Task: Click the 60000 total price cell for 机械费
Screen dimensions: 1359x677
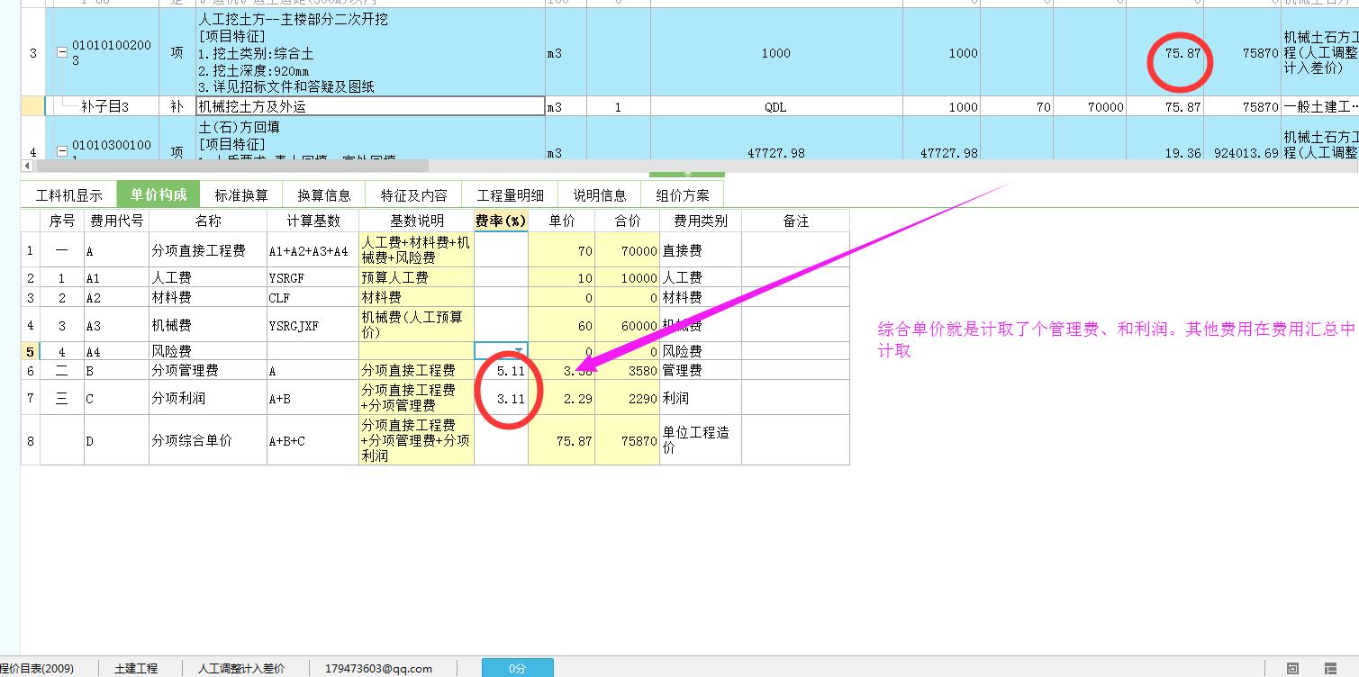Action: [627, 325]
